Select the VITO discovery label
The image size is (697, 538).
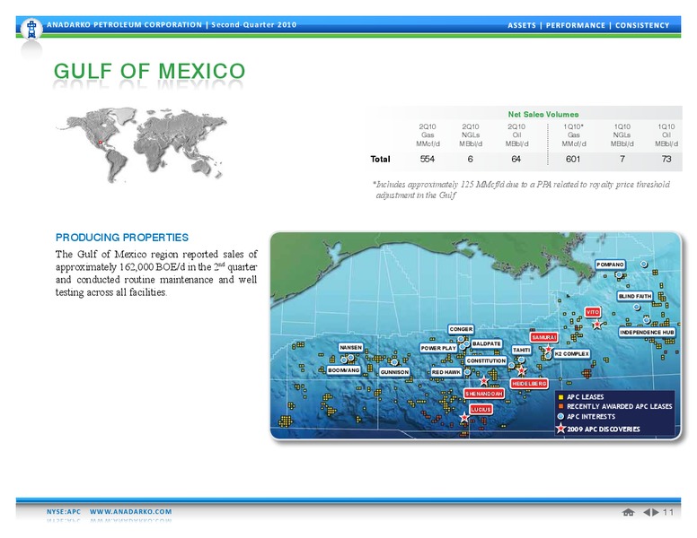coord(593,312)
